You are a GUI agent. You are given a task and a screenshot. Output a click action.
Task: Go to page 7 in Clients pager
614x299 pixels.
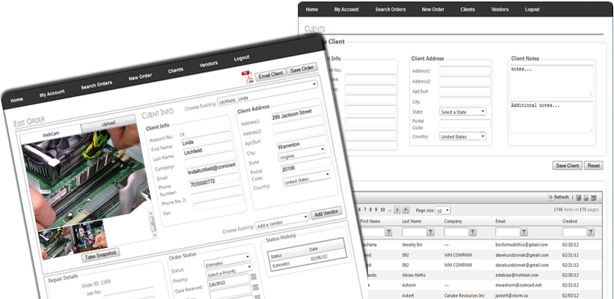click(x=365, y=211)
